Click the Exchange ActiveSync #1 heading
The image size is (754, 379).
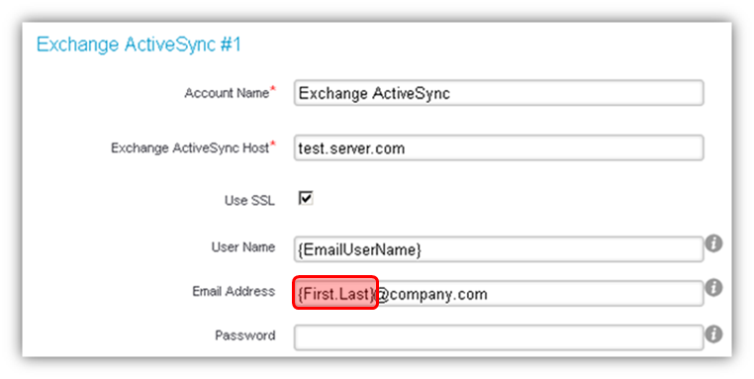pos(139,45)
